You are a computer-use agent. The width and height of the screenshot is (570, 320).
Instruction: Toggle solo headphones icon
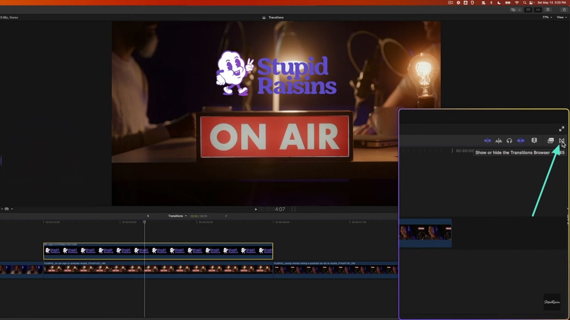click(x=509, y=141)
